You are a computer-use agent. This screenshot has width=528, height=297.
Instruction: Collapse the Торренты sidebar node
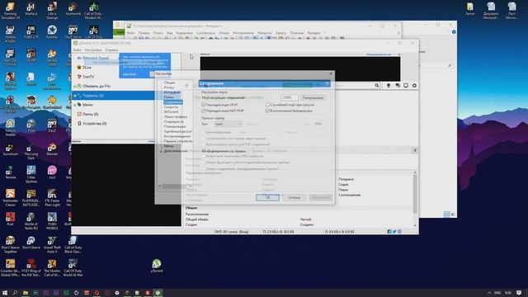pyautogui.click(x=75, y=96)
